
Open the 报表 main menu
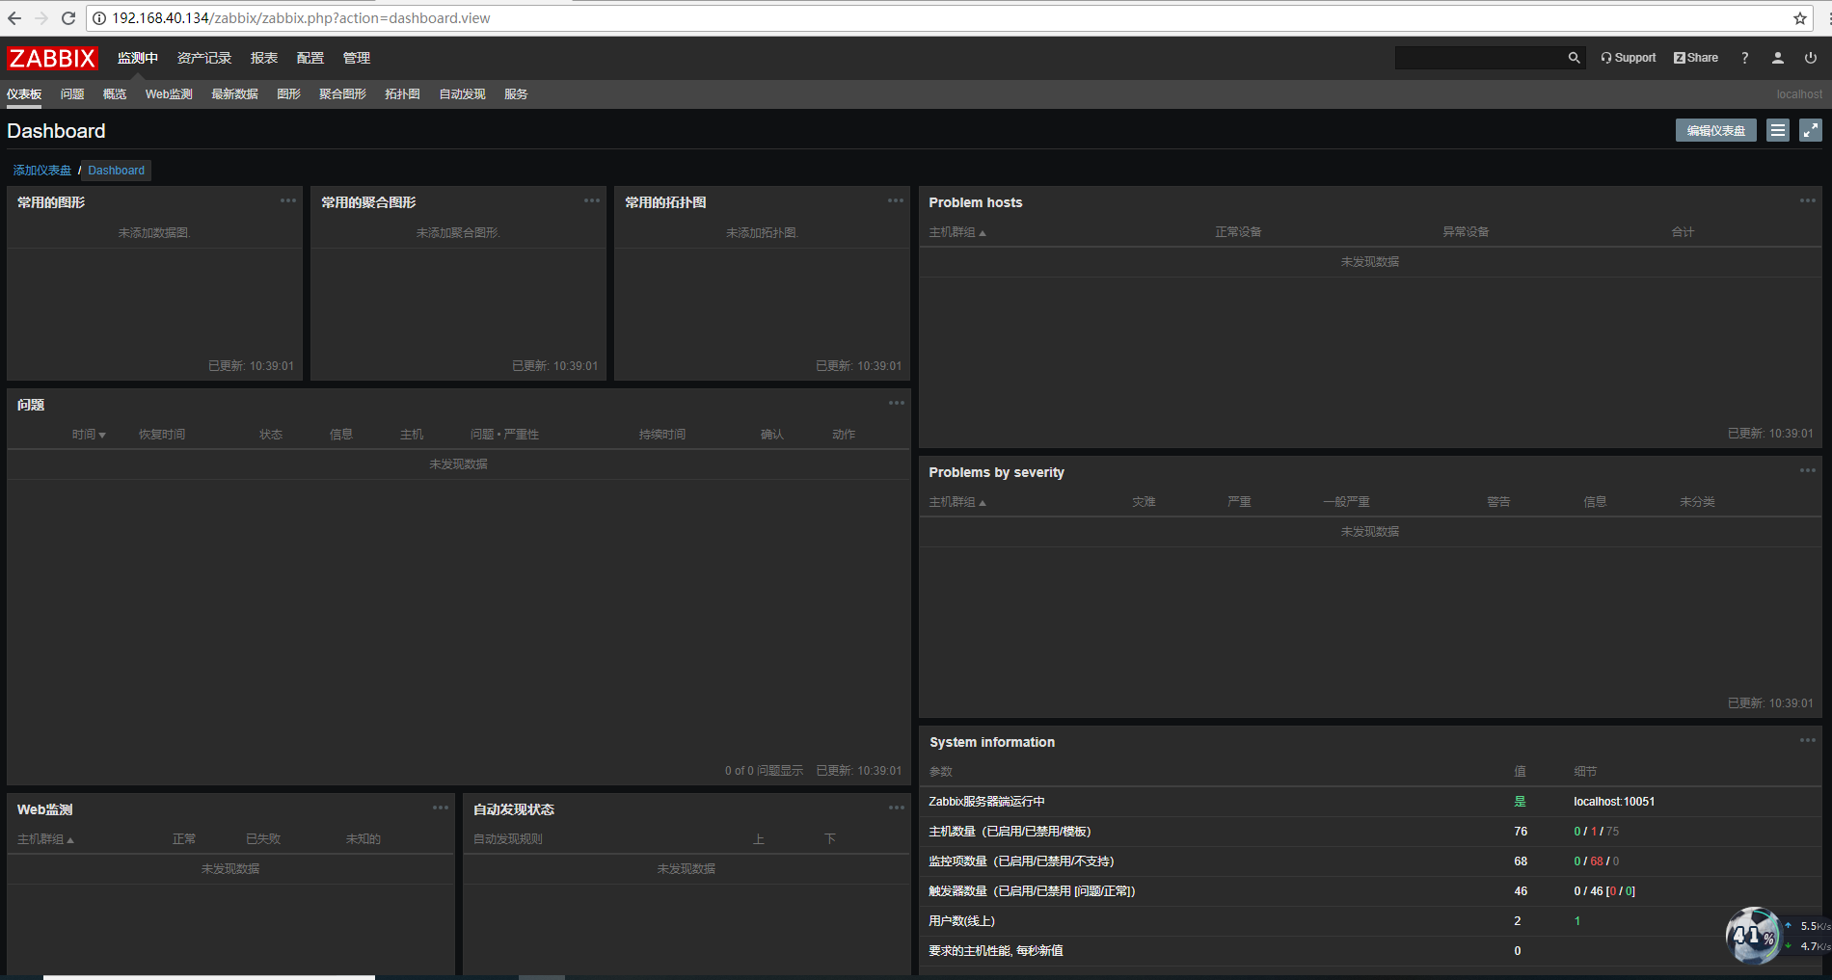coord(264,58)
